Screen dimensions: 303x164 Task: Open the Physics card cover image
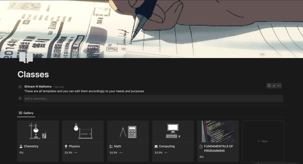[x=83, y=131]
